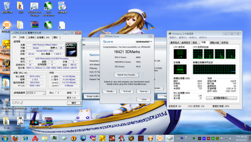
Task: Click the orange headphones taskbar icon
Action: click(150, 138)
